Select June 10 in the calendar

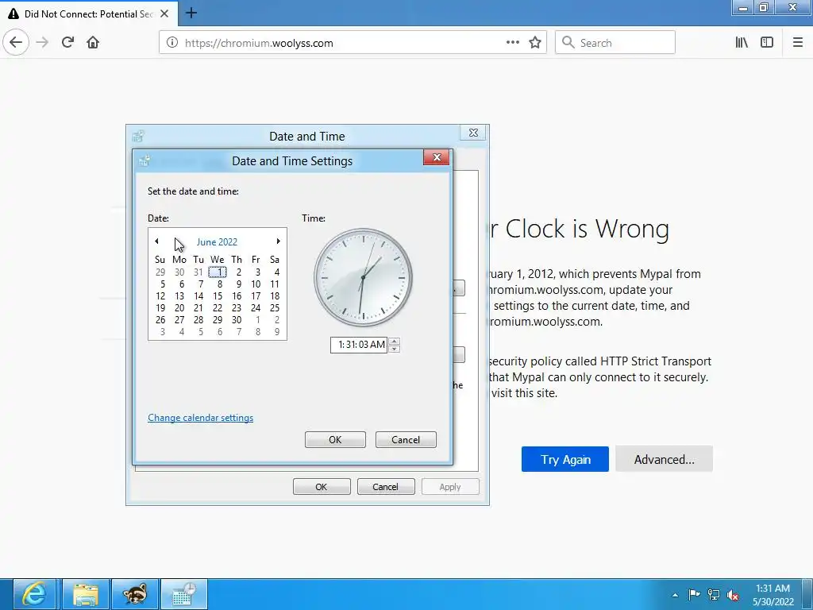(256, 284)
